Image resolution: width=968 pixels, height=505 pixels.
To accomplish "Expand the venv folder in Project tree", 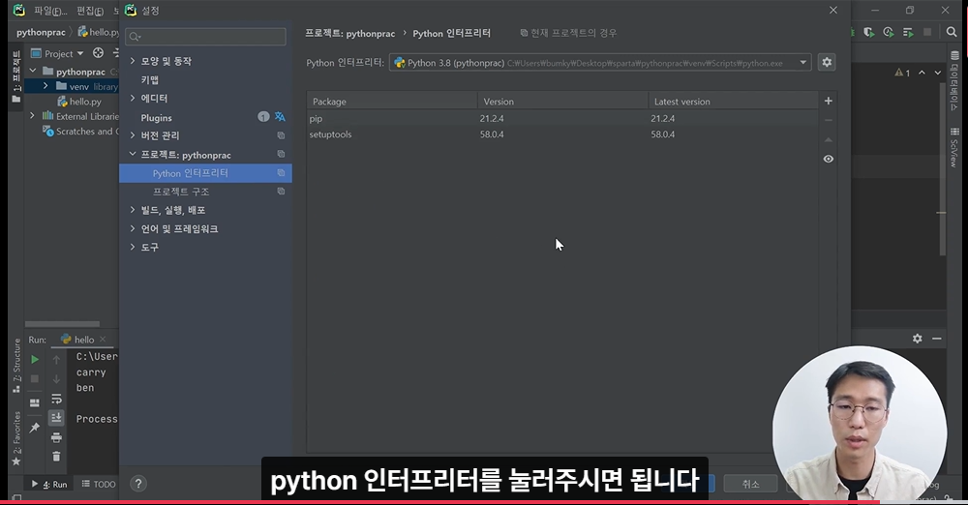I will pos(45,86).
